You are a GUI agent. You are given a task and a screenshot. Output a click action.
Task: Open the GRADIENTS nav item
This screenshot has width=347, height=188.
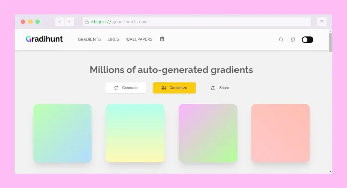click(89, 39)
